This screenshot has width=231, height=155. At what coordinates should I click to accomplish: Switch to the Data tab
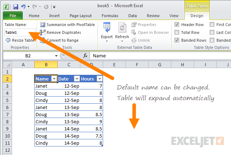133,16
